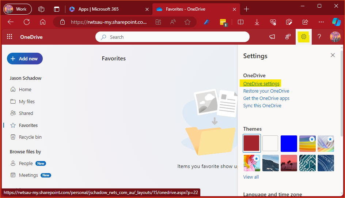Click the address bar apps grid icon

tap(158, 22)
